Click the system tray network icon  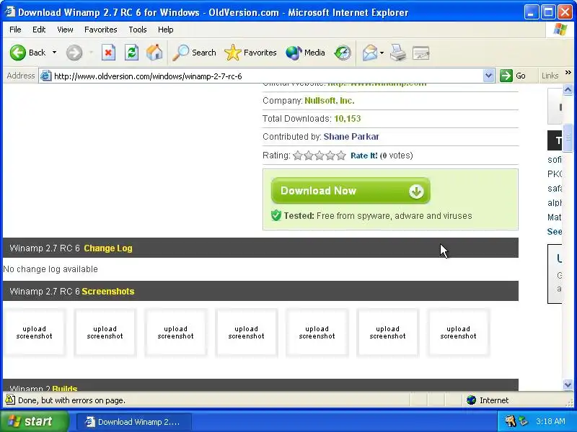[x=523, y=421]
